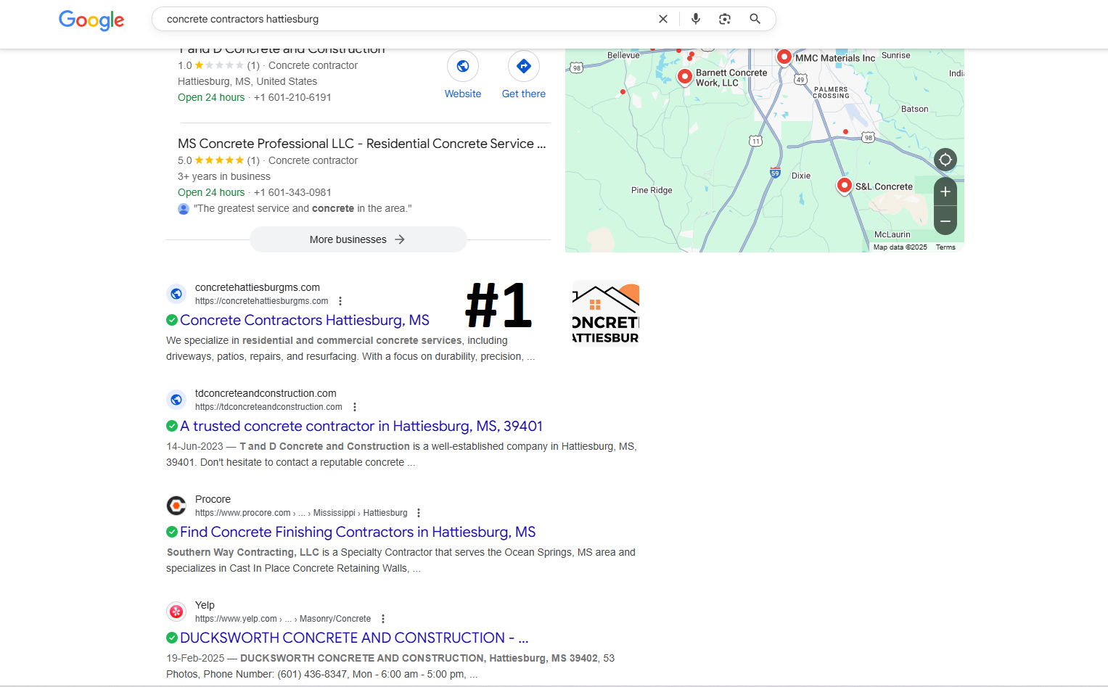Click reviewer avatar beside greatest service quote

pos(184,209)
